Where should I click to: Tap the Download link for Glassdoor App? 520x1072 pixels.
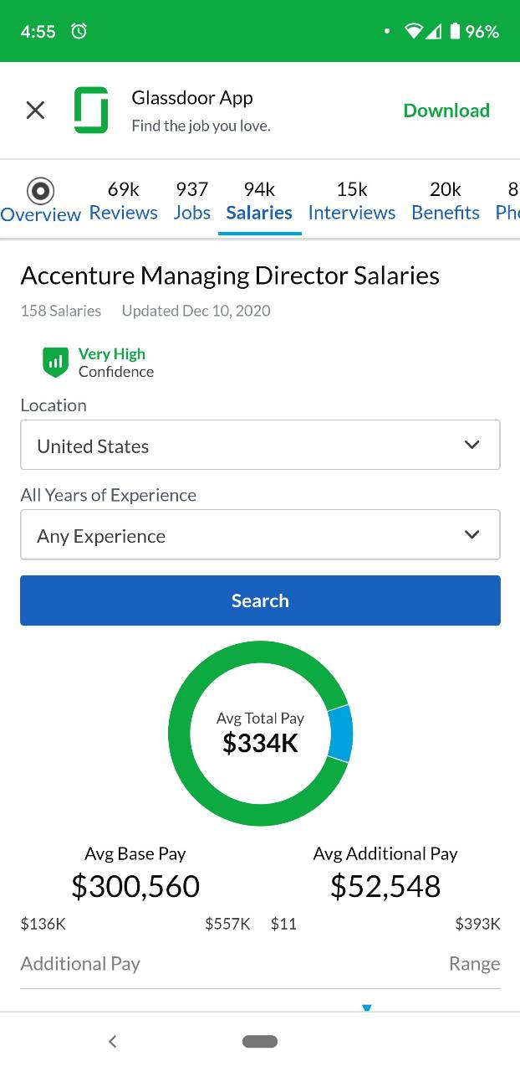446,111
